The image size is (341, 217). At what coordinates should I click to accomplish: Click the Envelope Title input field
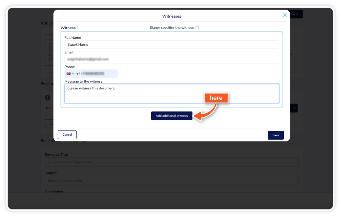click(171, 162)
